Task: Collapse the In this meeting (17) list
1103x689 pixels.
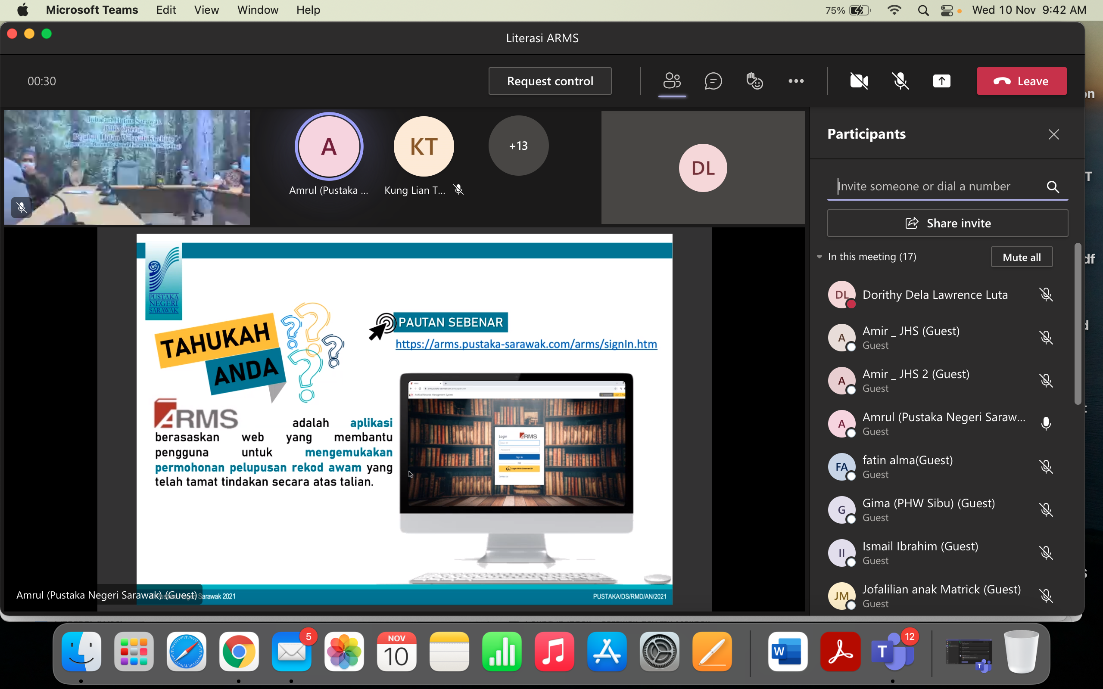Action: (819, 257)
